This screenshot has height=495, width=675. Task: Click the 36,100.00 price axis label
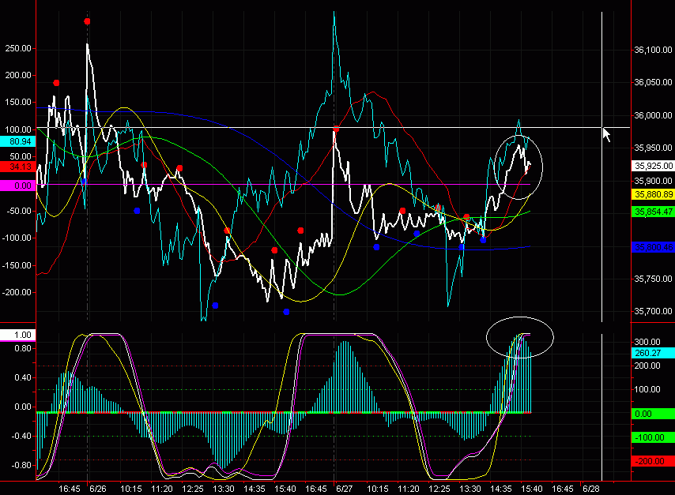[653, 50]
